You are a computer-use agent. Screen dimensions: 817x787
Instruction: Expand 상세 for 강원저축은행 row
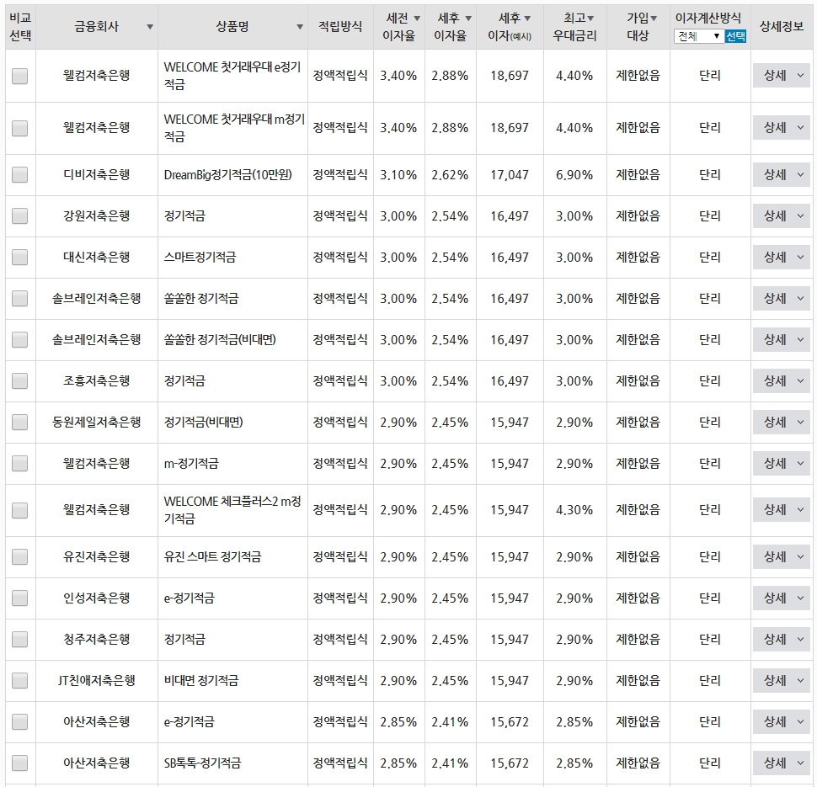[x=781, y=215]
